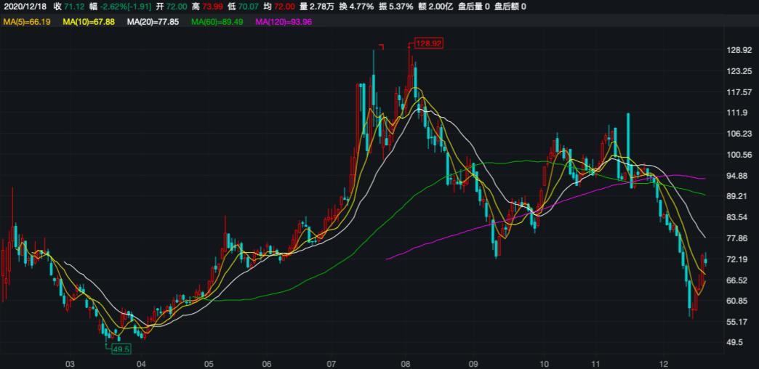Image resolution: width=759 pixels, height=369 pixels.
Task: Click the green 49.5 low price marker
Action: (x=121, y=349)
